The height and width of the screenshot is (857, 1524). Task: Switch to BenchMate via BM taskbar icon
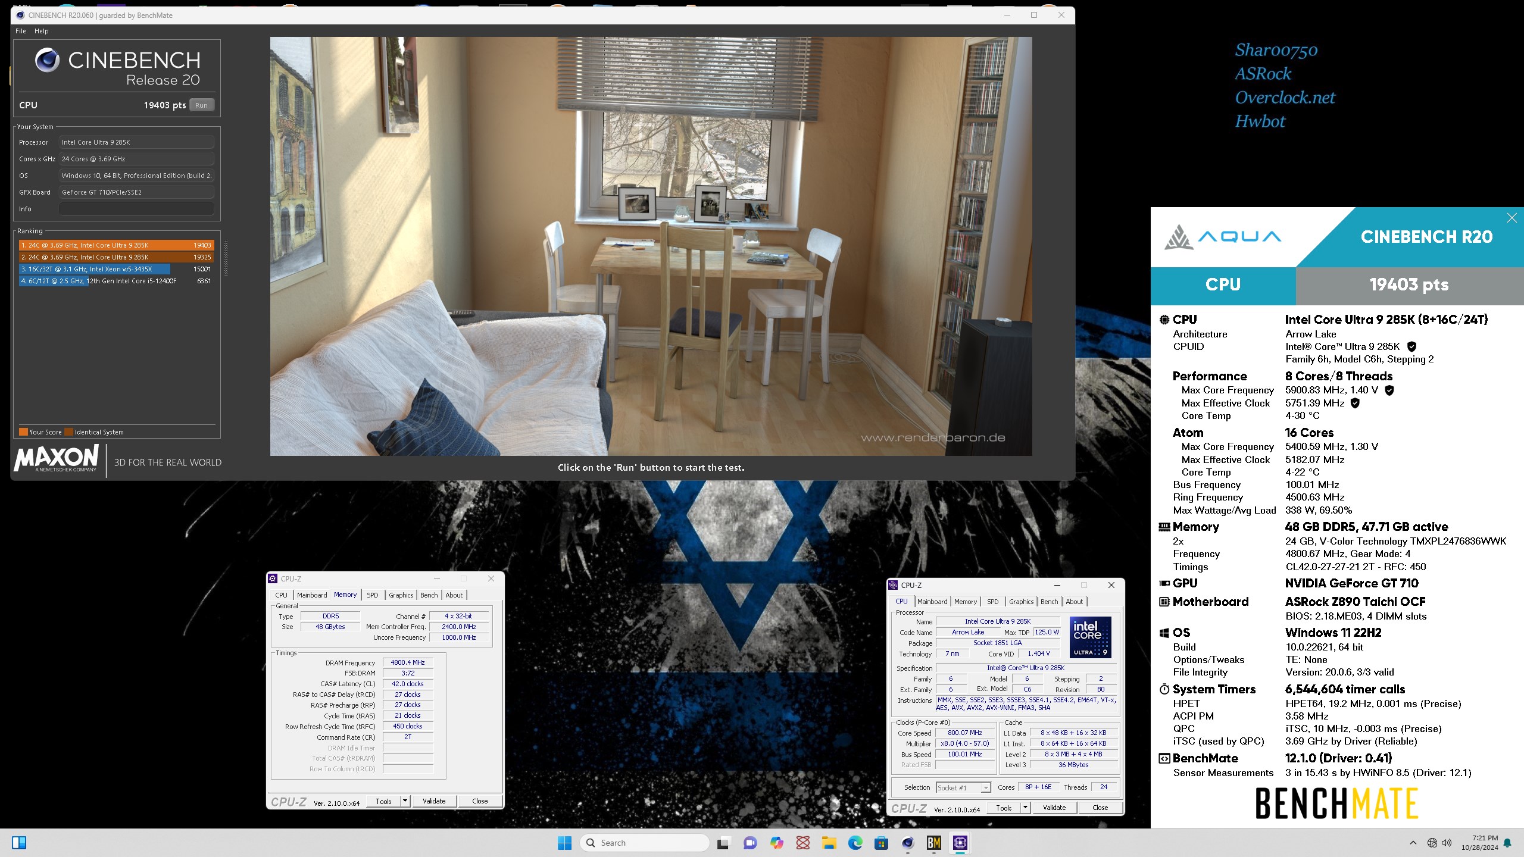click(x=933, y=843)
